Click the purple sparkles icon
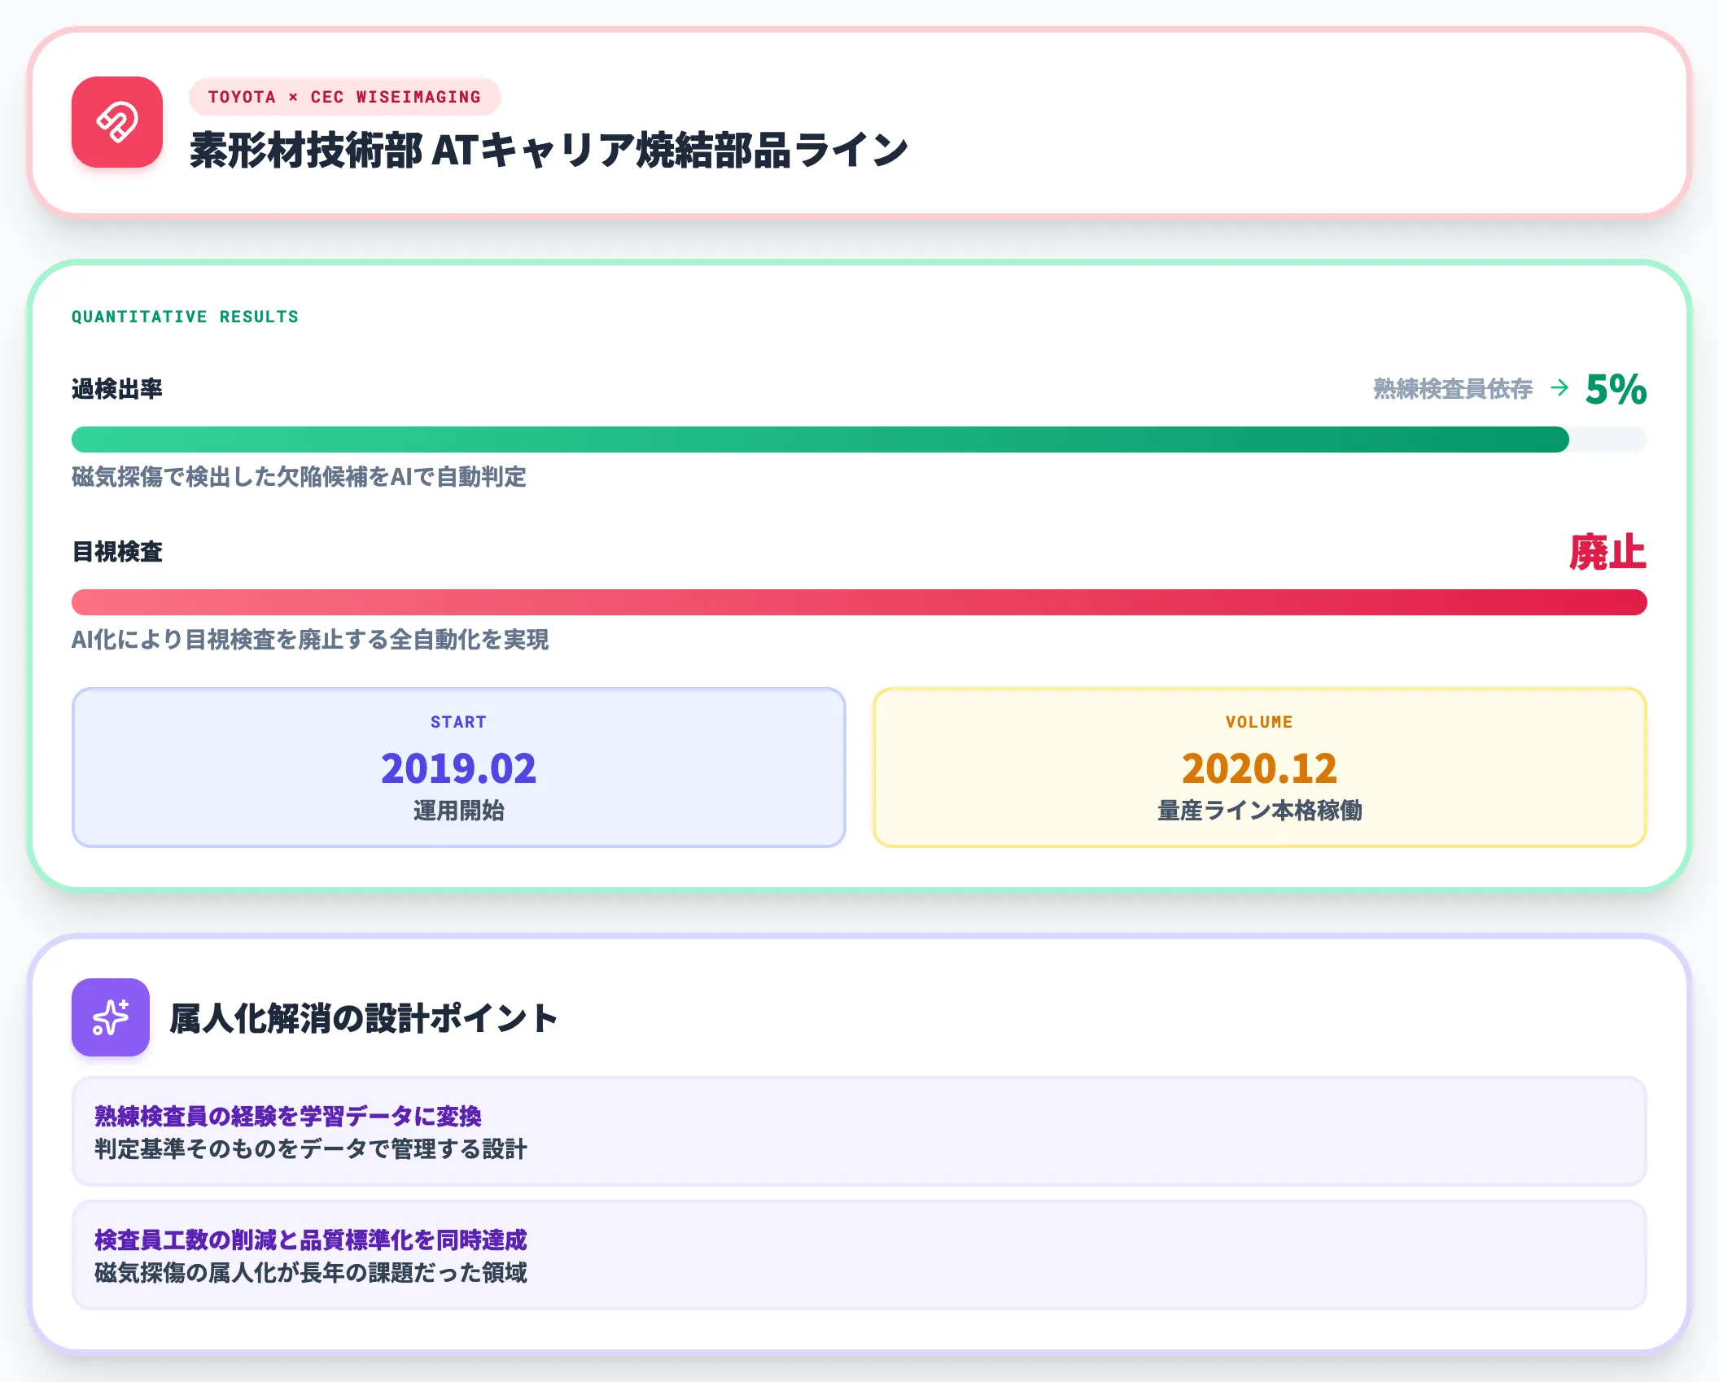 pos(111,1017)
